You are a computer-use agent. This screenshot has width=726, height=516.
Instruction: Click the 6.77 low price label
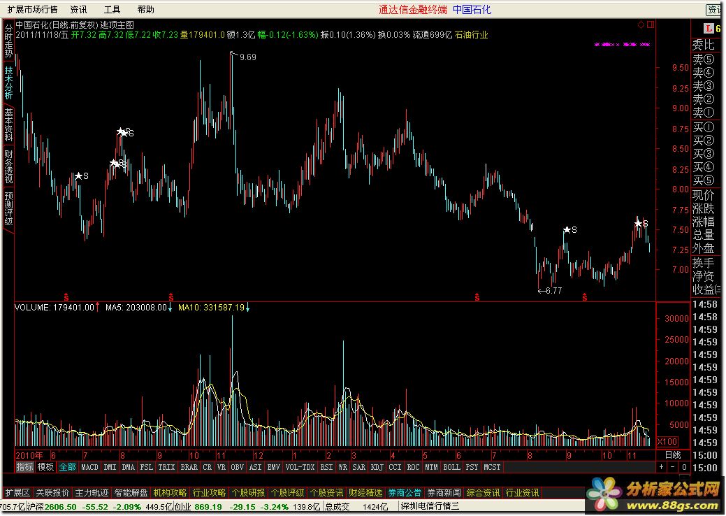(x=553, y=291)
